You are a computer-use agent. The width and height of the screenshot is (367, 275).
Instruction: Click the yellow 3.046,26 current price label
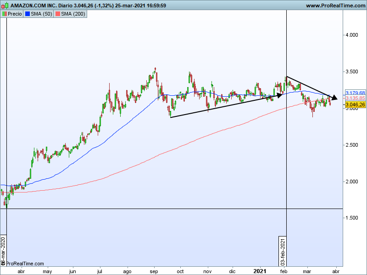click(355, 104)
